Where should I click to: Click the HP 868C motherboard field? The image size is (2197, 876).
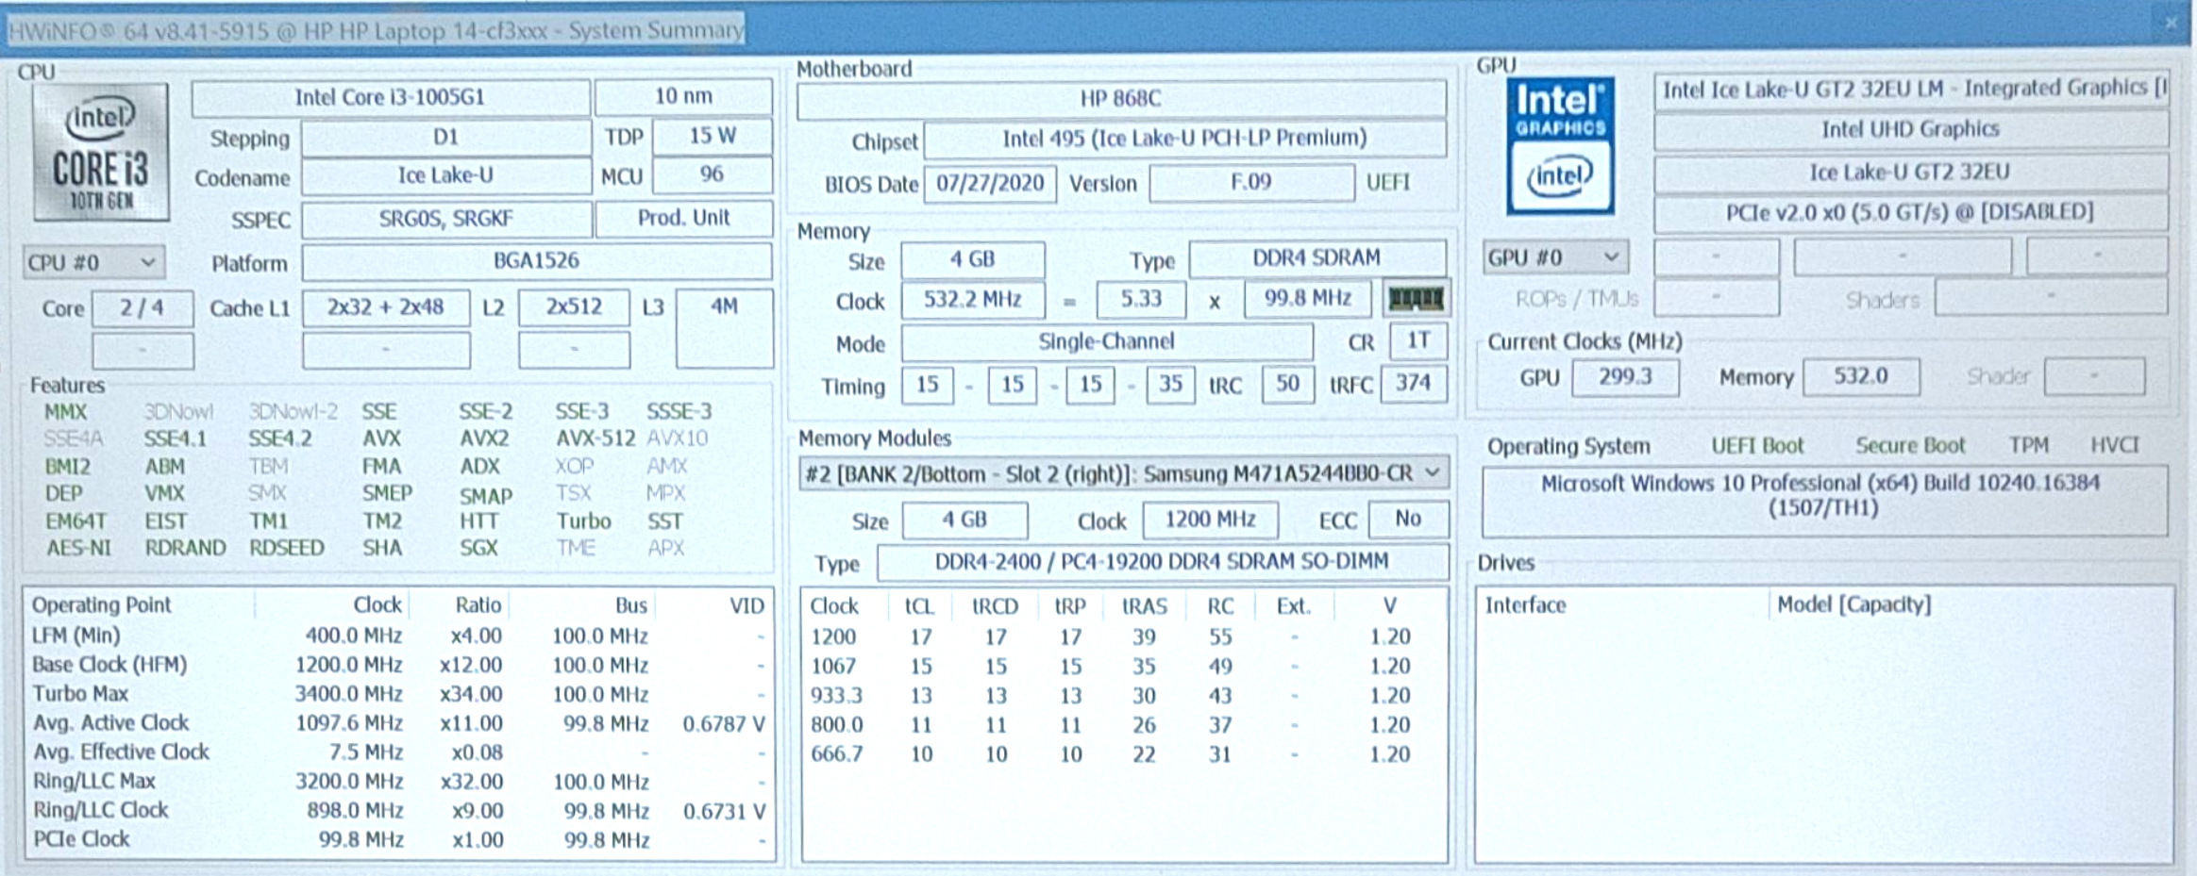pyautogui.click(x=1121, y=99)
